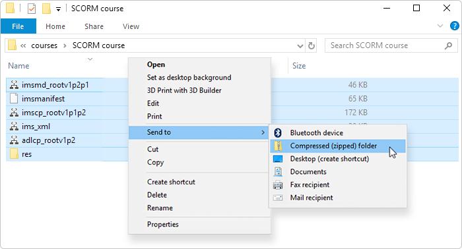Image resolution: width=462 pixels, height=249 pixels.
Task: Click SCORM course in the address path
Action: [99, 45]
